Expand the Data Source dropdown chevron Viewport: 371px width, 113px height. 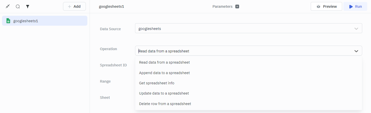coord(356,29)
